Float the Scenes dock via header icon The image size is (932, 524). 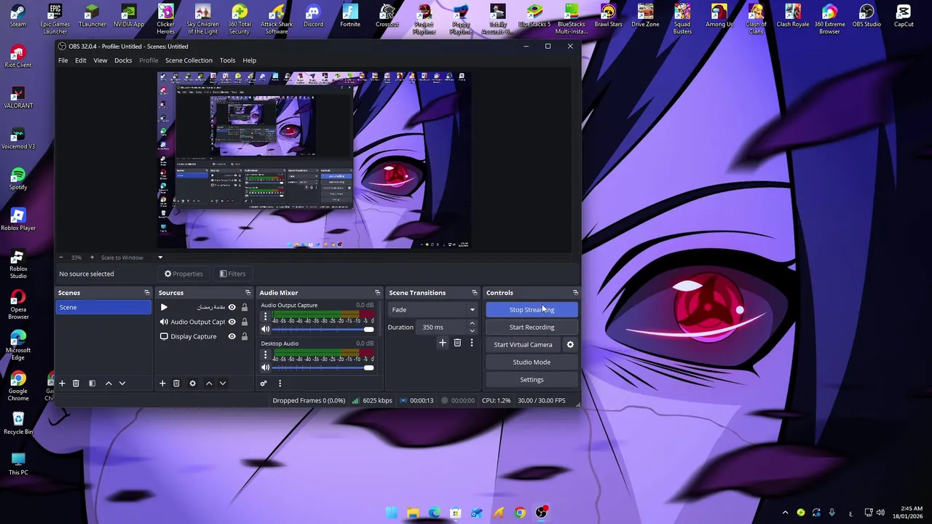click(146, 293)
